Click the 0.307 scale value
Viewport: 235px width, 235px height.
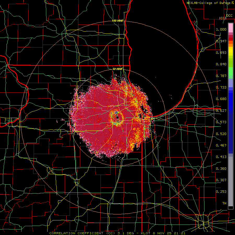[x=221, y=180]
